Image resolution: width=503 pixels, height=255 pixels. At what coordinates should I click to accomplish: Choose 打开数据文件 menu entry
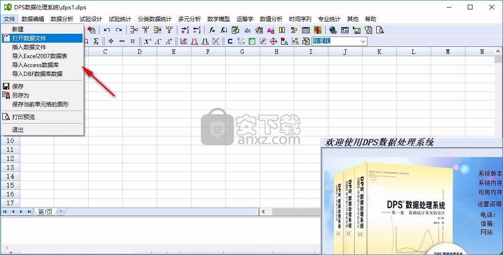pos(42,38)
